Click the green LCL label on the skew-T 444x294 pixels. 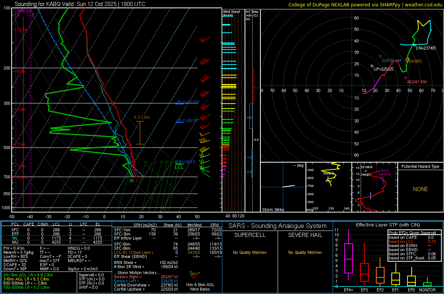coord(179,167)
